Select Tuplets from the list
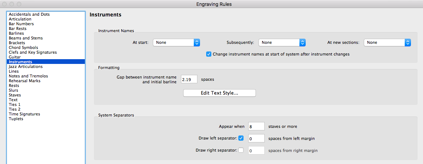Image resolution: width=423 pixels, height=164 pixels. coord(16,119)
